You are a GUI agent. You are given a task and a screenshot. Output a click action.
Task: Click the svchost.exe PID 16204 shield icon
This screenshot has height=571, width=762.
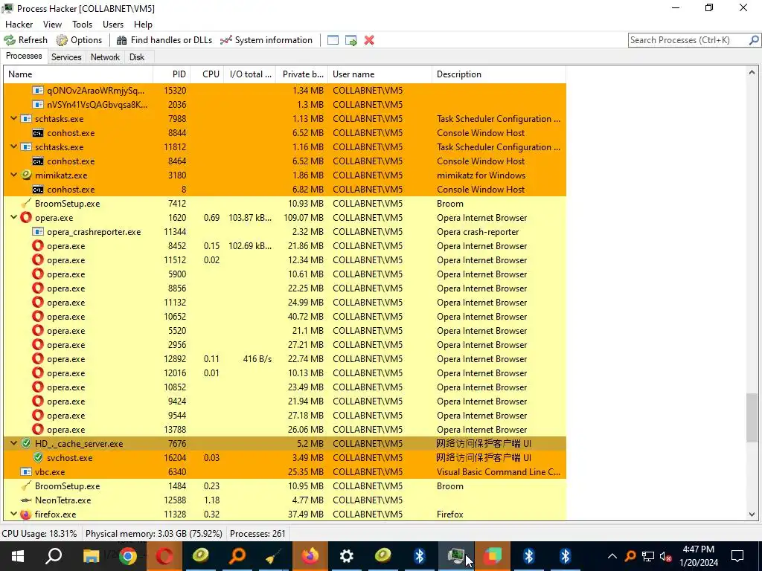pyautogui.click(x=38, y=457)
